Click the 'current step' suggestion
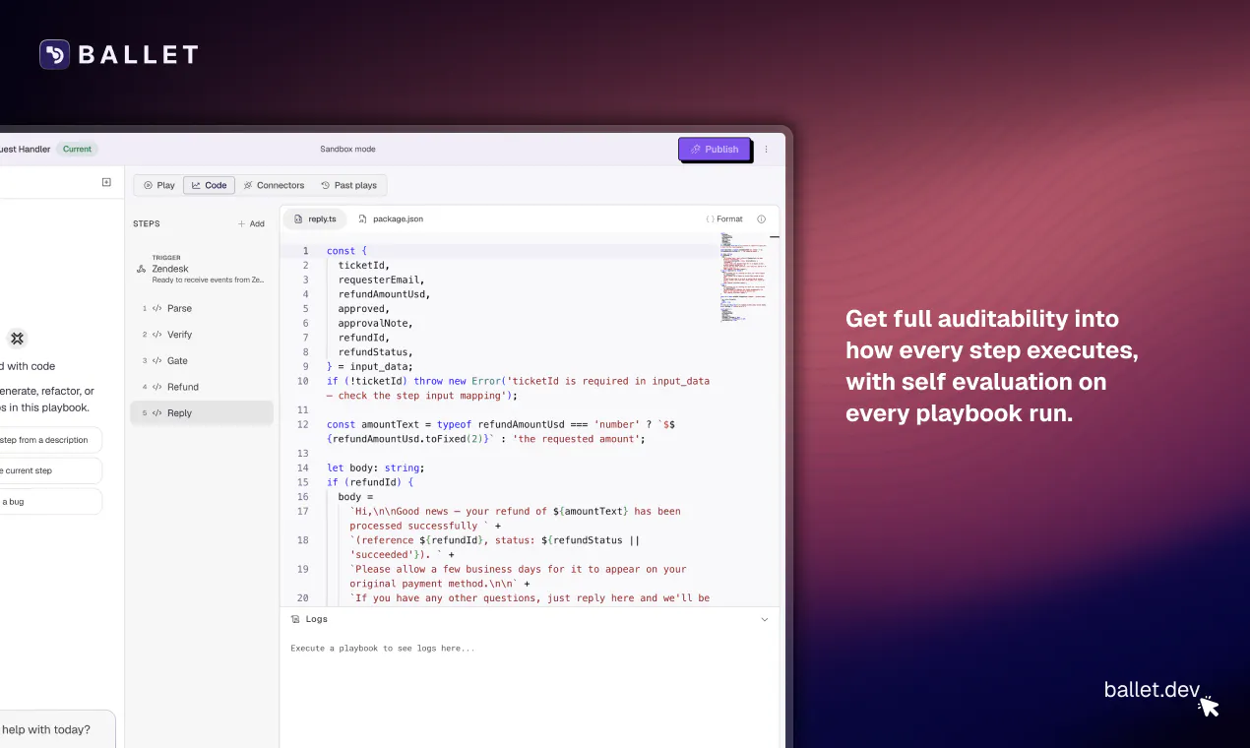Viewport: 1250px width, 748px height. 49,470
